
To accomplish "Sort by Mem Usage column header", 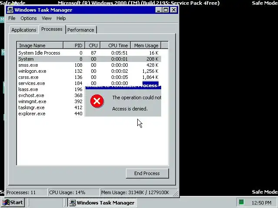I will 146,45.
